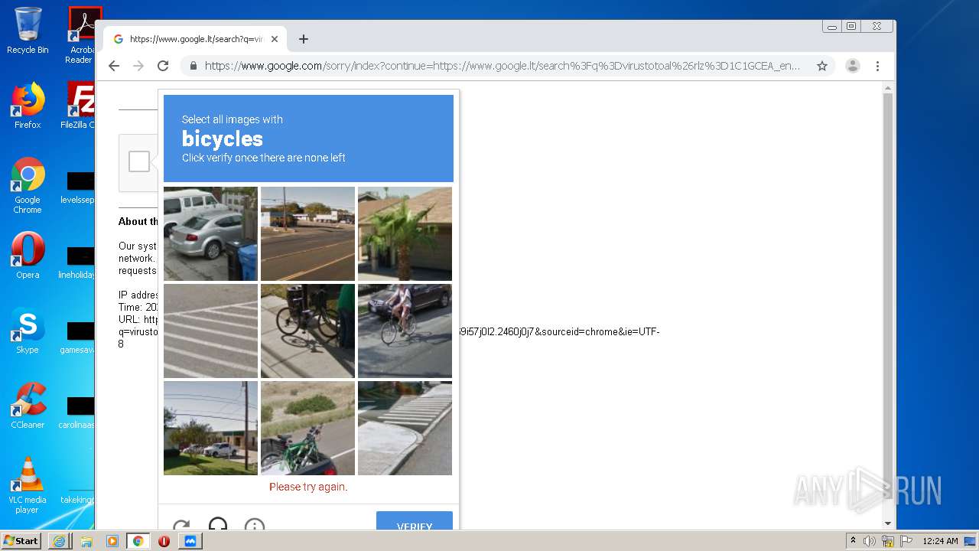Select the utility pole street tile
The image size is (979, 551).
tap(210, 428)
